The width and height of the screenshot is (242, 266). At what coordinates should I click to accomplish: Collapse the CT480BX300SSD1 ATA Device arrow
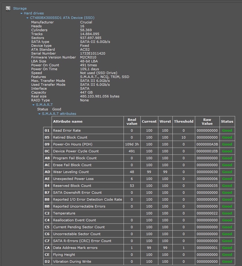coord(28,18)
